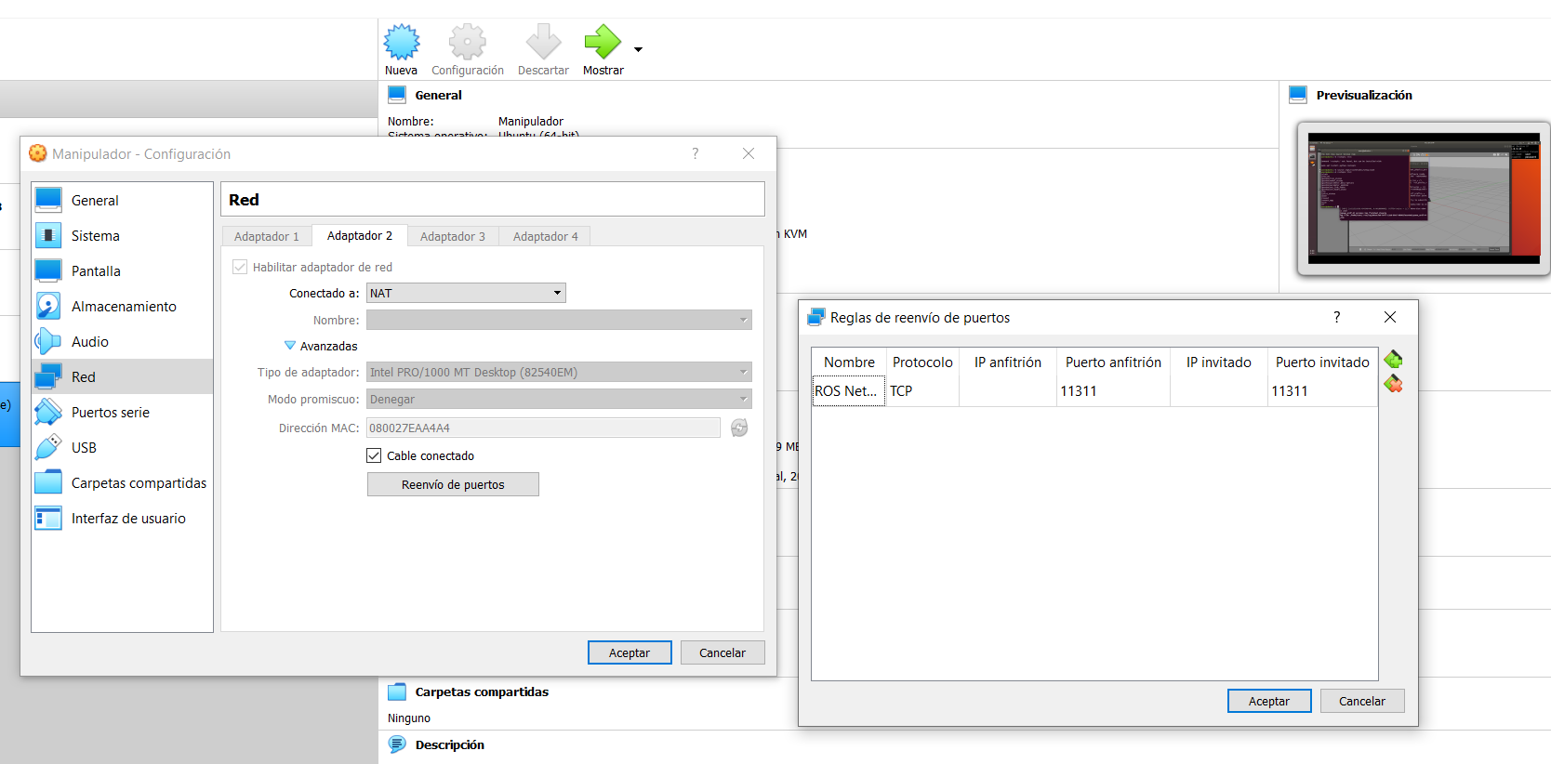Screen dimensions: 1551x764
Task: Add new port forwarding rule icon
Action: [x=1393, y=360]
